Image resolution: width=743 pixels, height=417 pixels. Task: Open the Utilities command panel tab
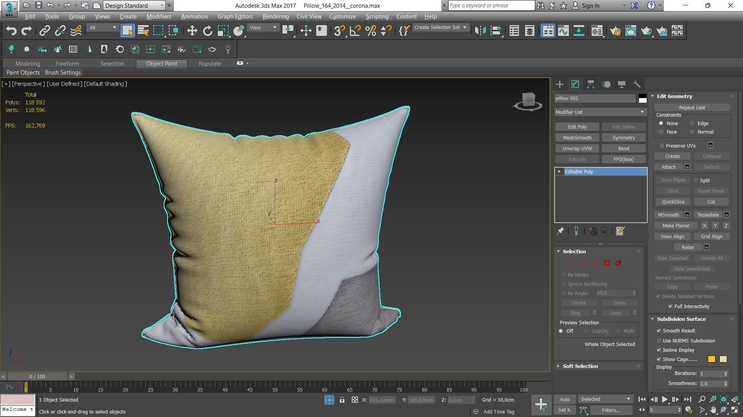(x=637, y=84)
